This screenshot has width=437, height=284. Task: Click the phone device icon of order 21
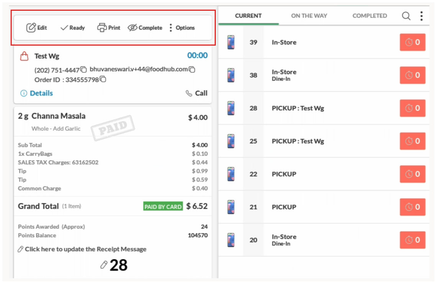(x=231, y=207)
